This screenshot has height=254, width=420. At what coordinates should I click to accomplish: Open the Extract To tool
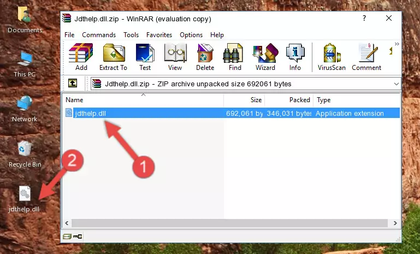click(113, 57)
